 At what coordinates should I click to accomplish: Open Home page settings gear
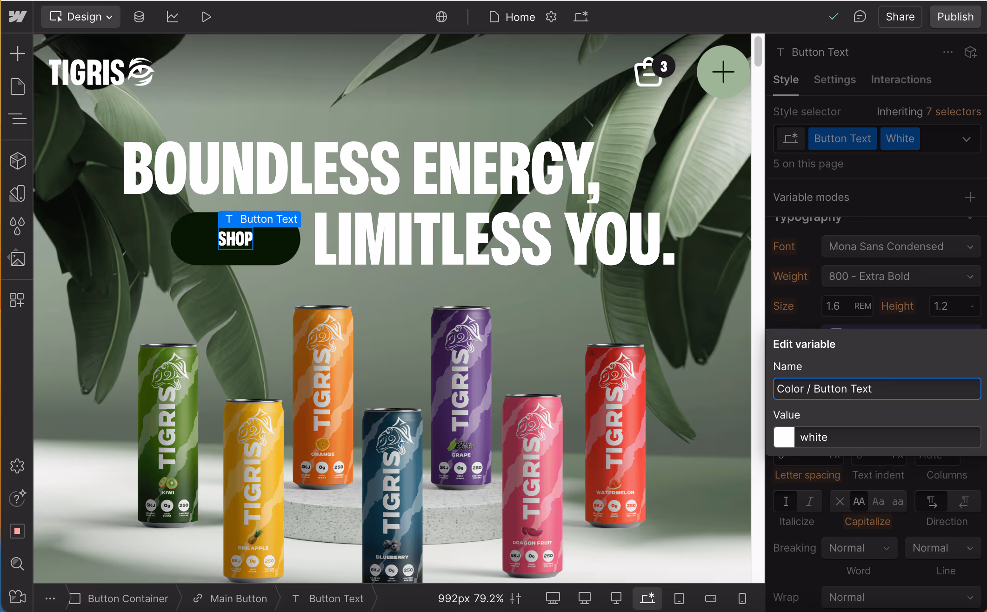coord(551,17)
